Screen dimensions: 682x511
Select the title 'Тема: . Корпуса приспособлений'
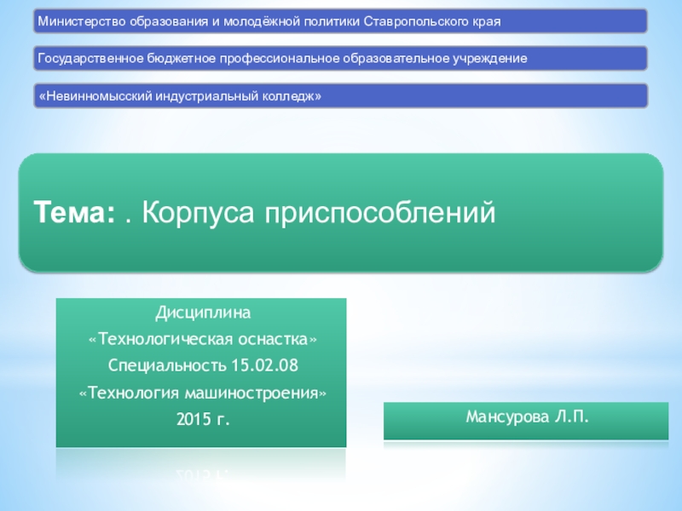pyautogui.click(x=264, y=212)
